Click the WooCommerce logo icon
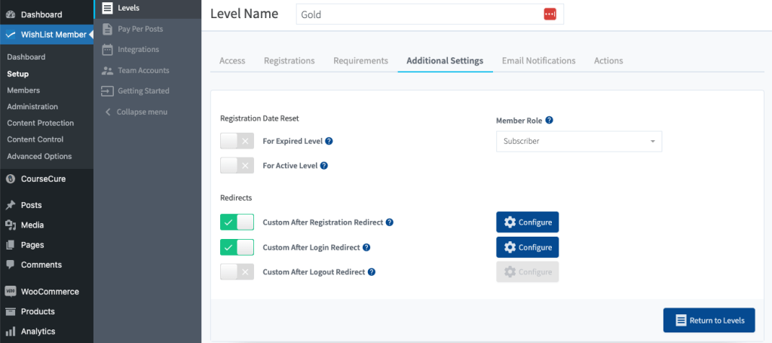Screen dimensions: 772x343 (x=11, y=291)
